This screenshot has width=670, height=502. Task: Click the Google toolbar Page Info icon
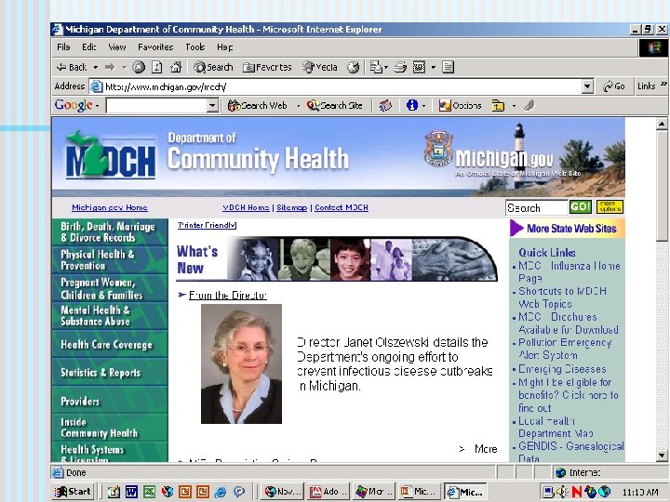[x=412, y=105]
